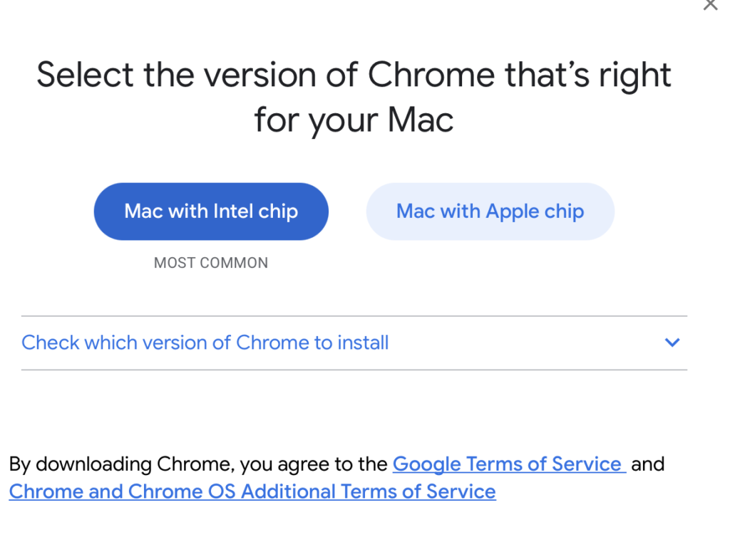The image size is (730, 542).
Task: Open Chrome and Chrome OS Additional Terms
Action: pyautogui.click(x=251, y=491)
